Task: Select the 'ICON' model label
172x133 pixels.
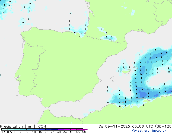Action: pyautogui.click(x=42, y=126)
